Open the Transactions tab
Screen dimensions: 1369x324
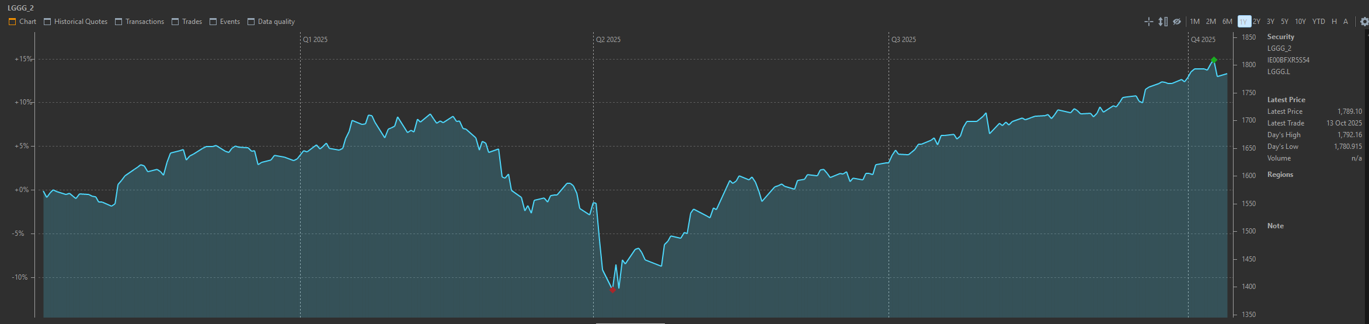point(140,22)
